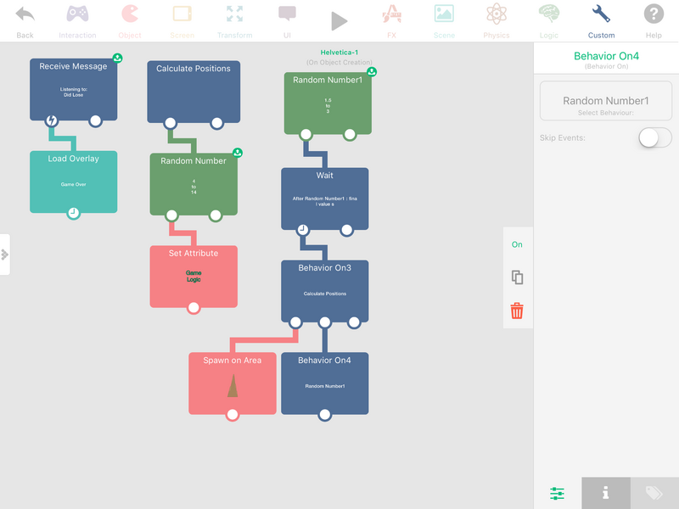Toggle selected behavior On state
The height and width of the screenshot is (509, 679).
(517, 244)
